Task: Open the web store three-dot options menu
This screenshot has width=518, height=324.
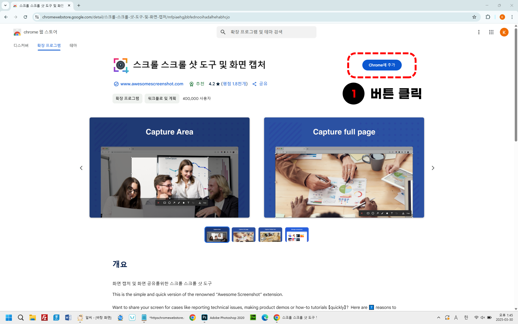Action: (x=479, y=32)
